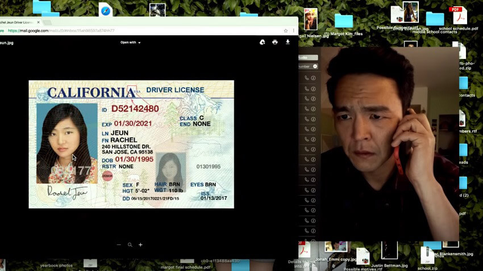Clear the number search field
Viewport: 483px width, 271px height.
coord(315,66)
